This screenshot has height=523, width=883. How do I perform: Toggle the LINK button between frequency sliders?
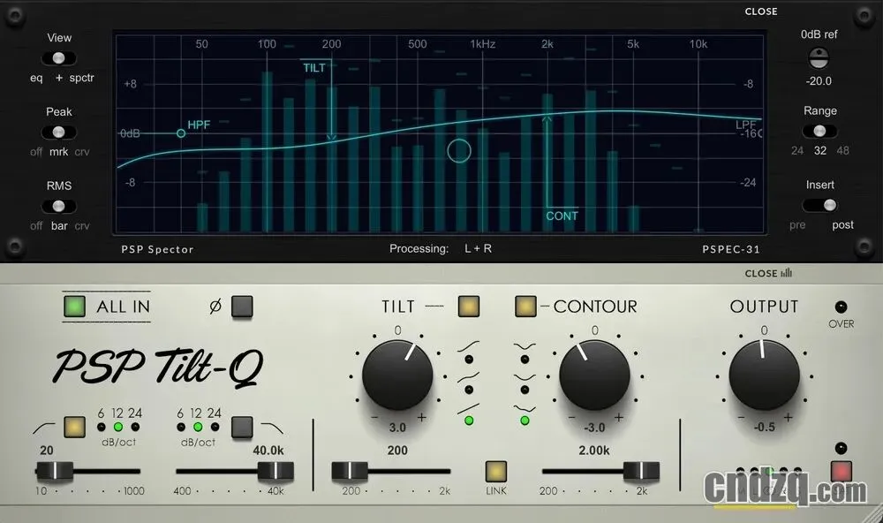[496, 472]
